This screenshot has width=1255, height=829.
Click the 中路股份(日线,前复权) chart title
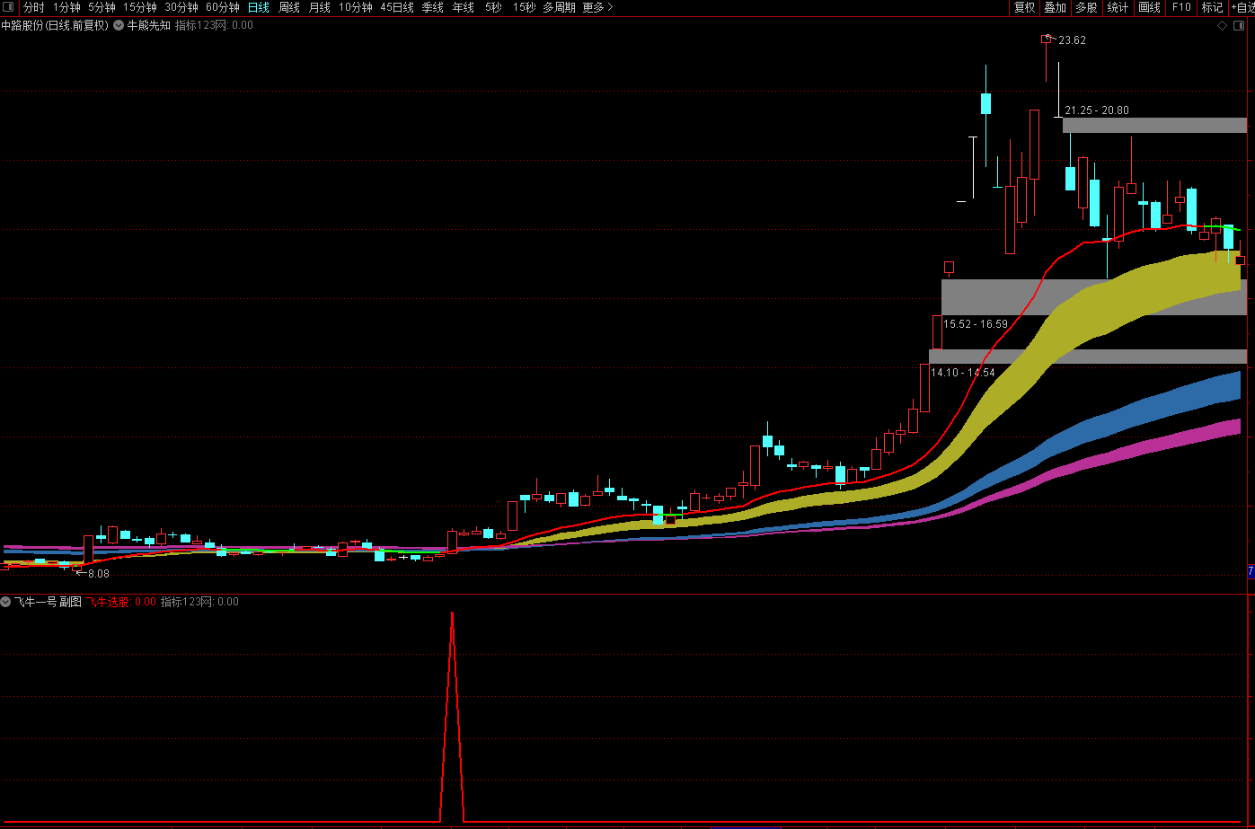(55, 25)
